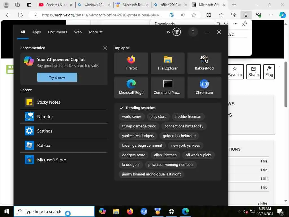The width and height of the screenshot is (289, 217).
Task: Open Narrator from Recent list
Action: click(x=64, y=117)
